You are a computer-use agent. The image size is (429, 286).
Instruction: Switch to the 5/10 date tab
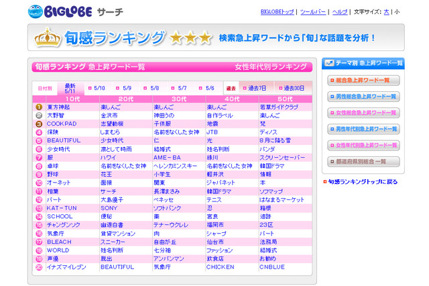click(97, 88)
